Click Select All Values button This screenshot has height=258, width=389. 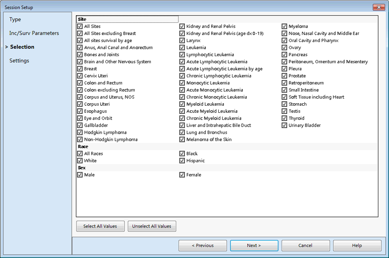[x=100, y=226]
